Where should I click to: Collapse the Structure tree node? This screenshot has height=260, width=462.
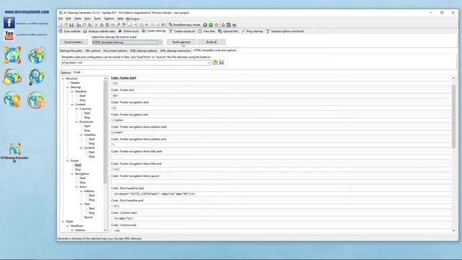pos(63,79)
